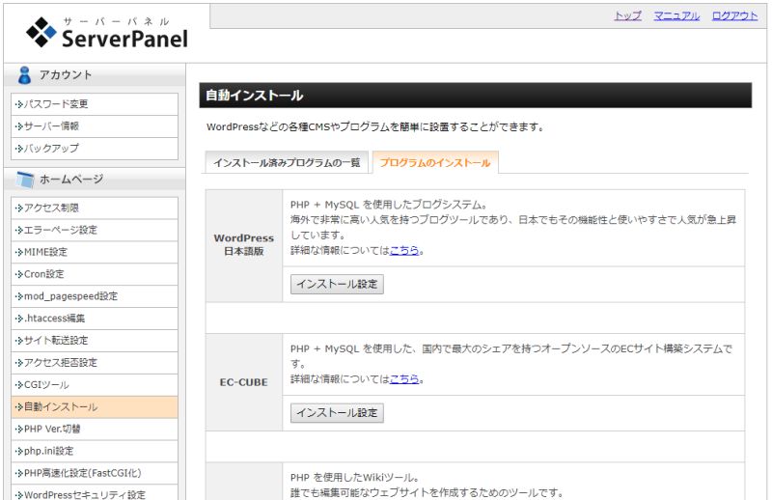Open サイト転送設定 sidebar item

pos(95,341)
